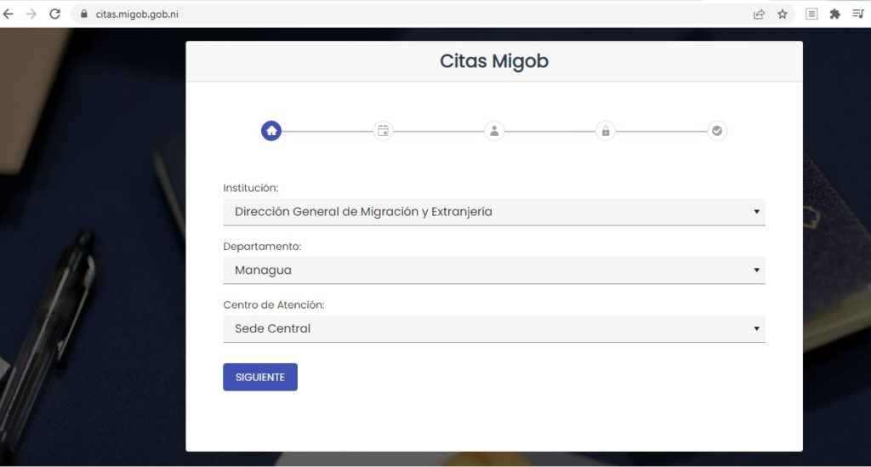
Task: Click the Departamento: label
Action: pyautogui.click(x=262, y=246)
